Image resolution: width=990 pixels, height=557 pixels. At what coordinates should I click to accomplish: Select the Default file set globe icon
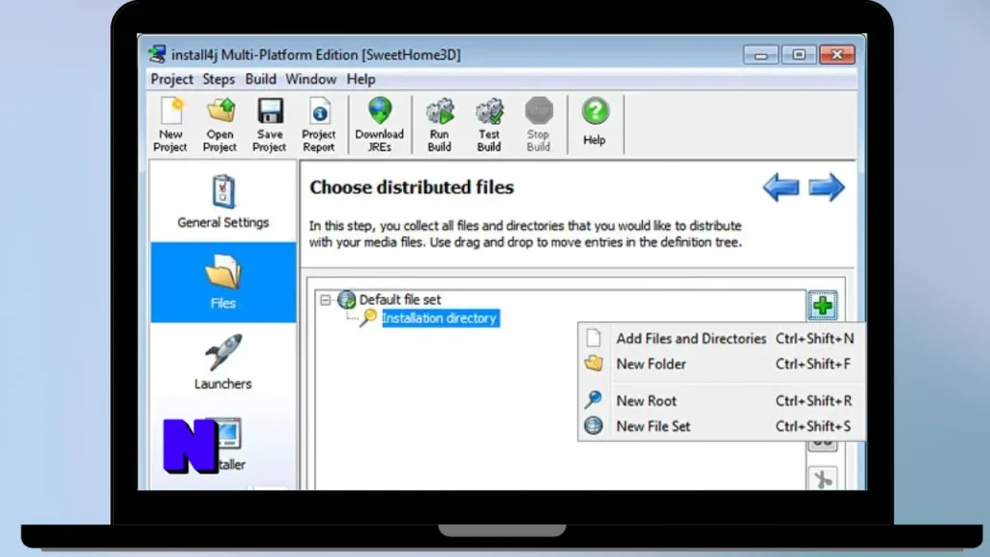coord(347,300)
